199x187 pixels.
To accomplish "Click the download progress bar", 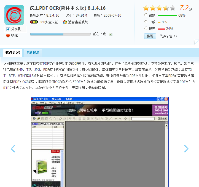I will [x=60, y=34].
